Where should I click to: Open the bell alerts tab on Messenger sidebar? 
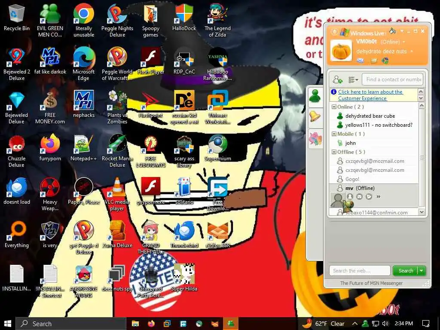click(315, 117)
